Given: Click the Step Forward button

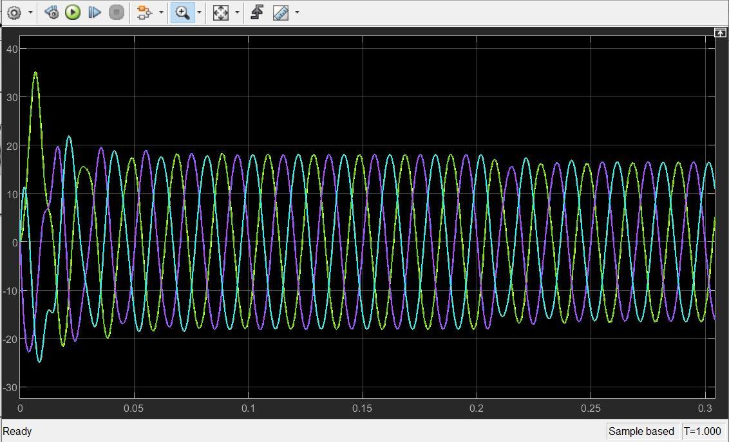Looking at the screenshot, I should [95, 12].
